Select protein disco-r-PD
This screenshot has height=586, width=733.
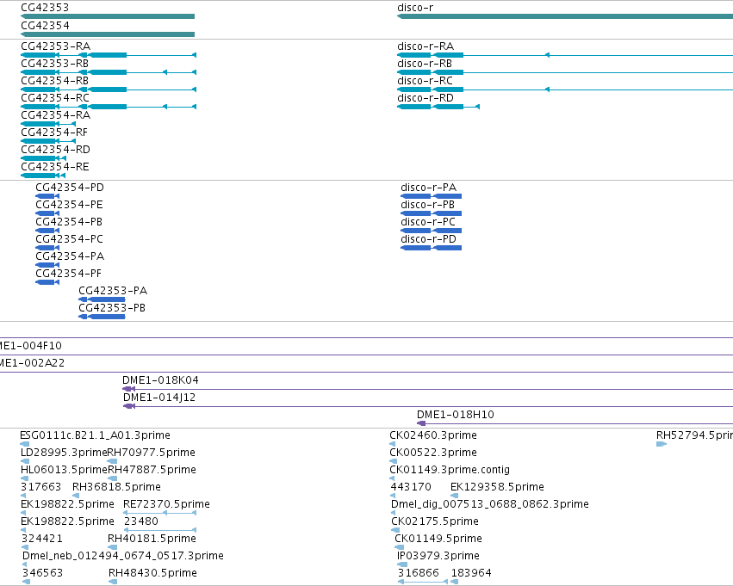[431, 248]
